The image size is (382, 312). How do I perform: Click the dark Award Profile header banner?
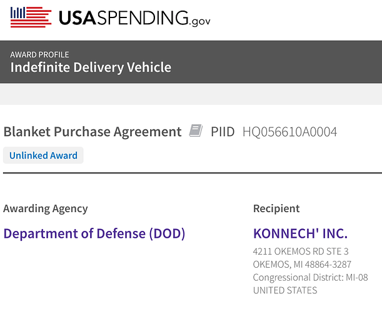tap(191, 62)
